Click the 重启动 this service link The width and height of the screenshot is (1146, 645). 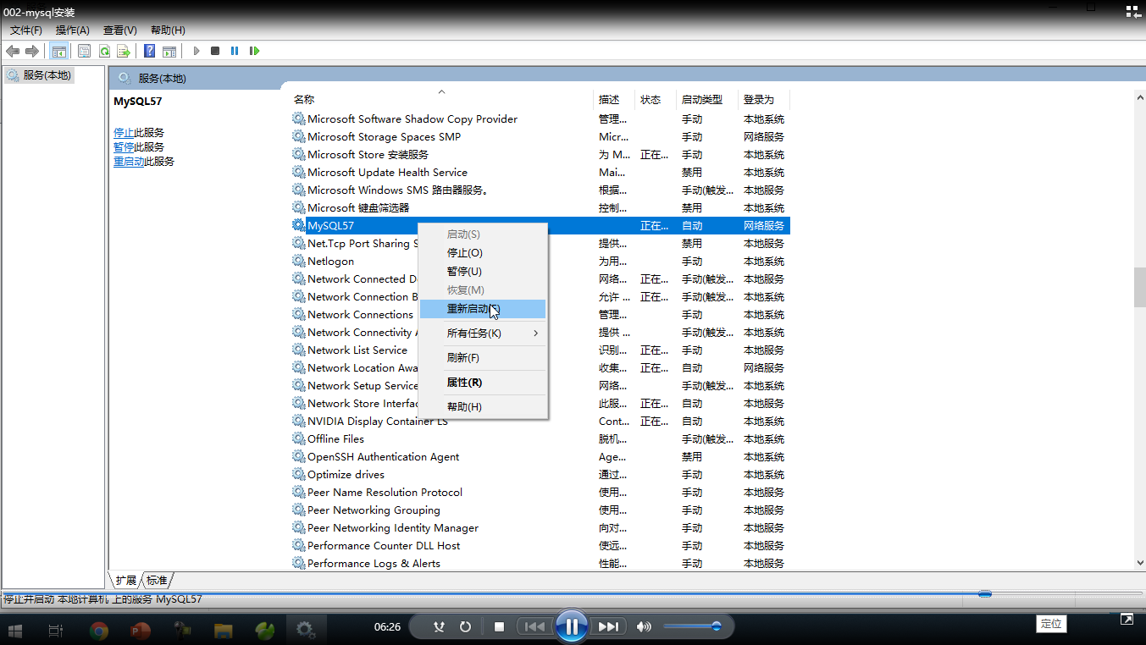pos(129,162)
